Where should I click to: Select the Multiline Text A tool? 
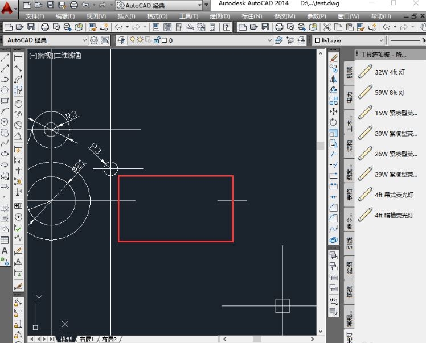(5, 251)
